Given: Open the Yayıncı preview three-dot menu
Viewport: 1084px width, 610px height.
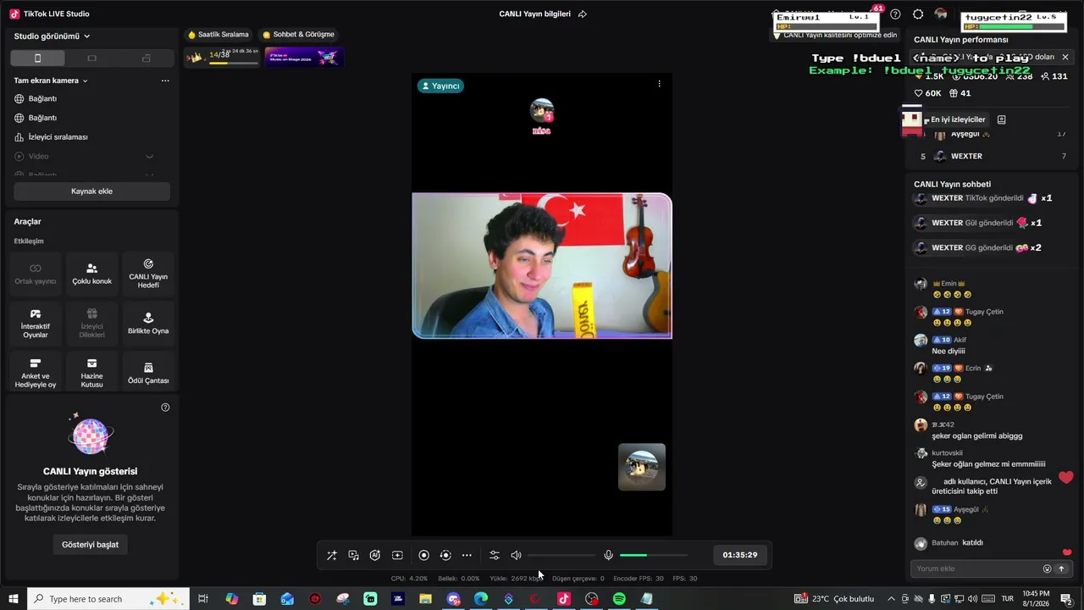Looking at the screenshot, I should (x=659, y=84).
